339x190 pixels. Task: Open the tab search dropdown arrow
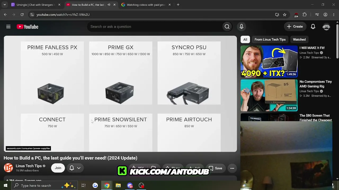pyautogui.click(x=5, y=5)
